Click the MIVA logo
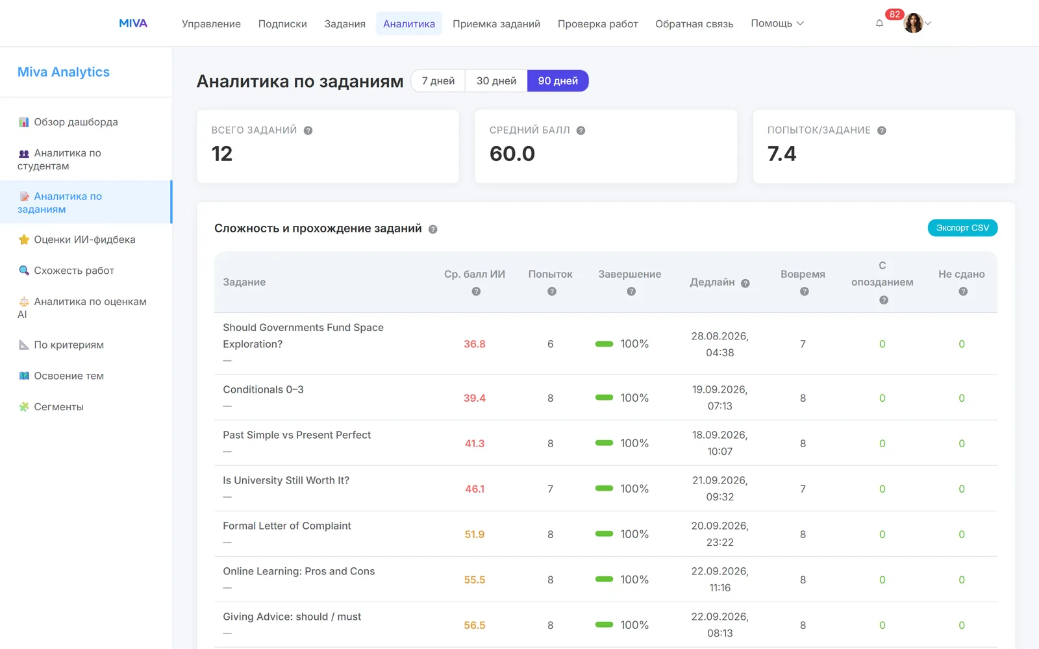Screen dimensions: 1039x649 [133, 23]
